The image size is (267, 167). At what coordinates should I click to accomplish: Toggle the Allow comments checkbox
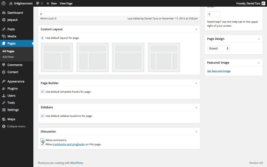point(43,140)
